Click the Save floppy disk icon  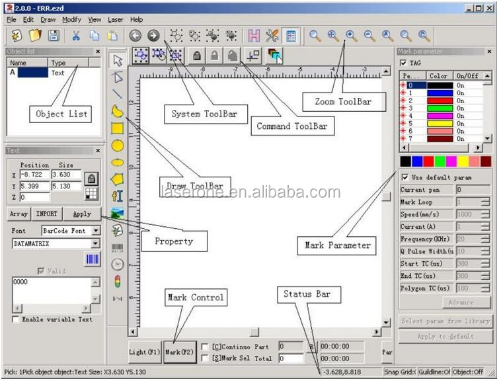53,36
